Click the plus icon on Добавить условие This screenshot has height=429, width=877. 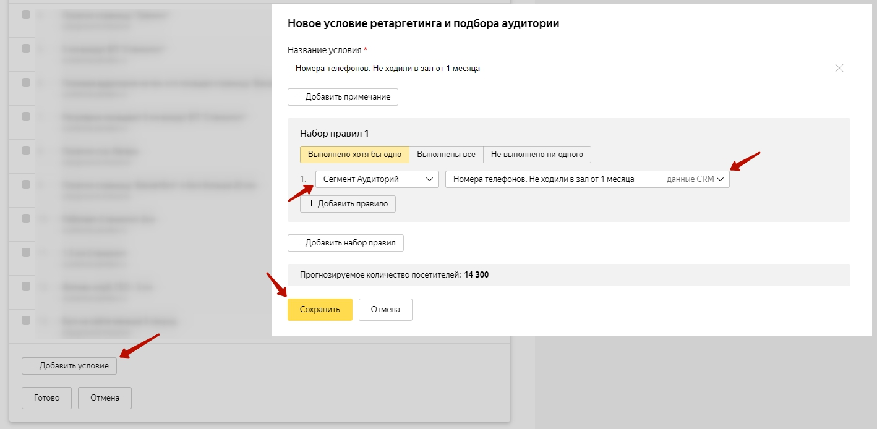33,365
